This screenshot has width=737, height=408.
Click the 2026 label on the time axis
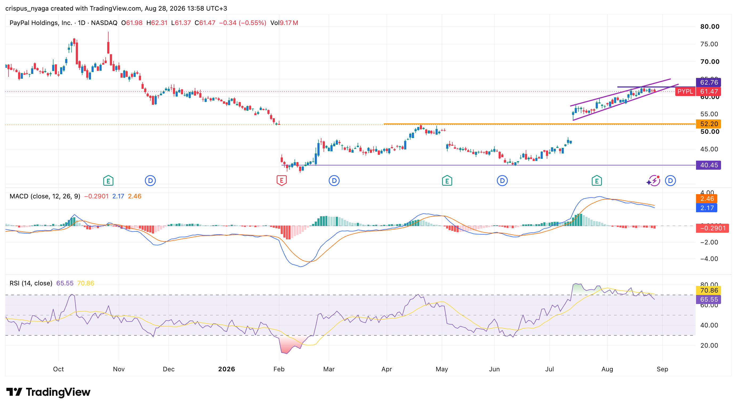coord(227,369)
